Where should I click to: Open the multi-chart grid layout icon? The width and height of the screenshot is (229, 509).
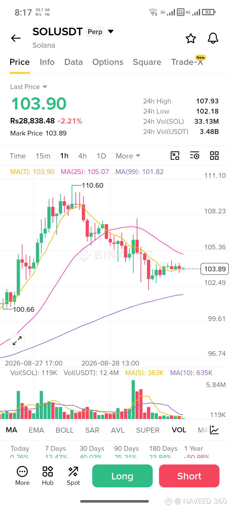[x=214, y=156]
